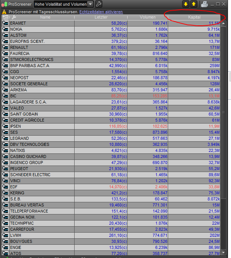Click EDF capital value 33,8M

click(x=214, y=187)
